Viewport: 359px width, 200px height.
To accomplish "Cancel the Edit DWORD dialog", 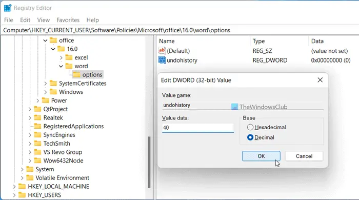I will pyautogui.click(x=304, y=156).
